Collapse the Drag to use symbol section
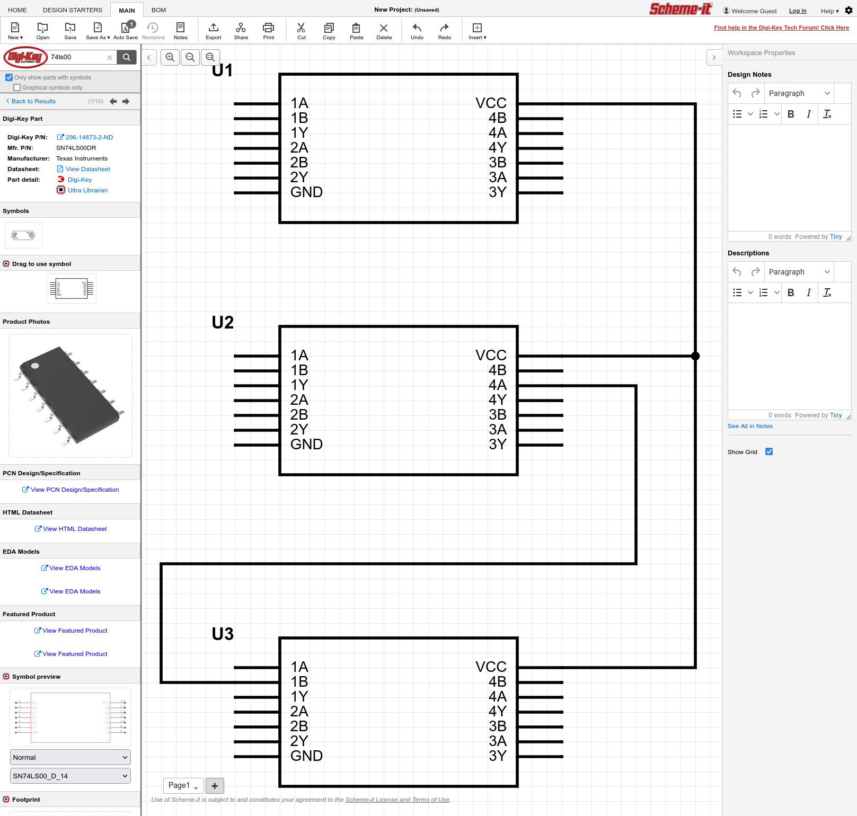 pos(6,264)
